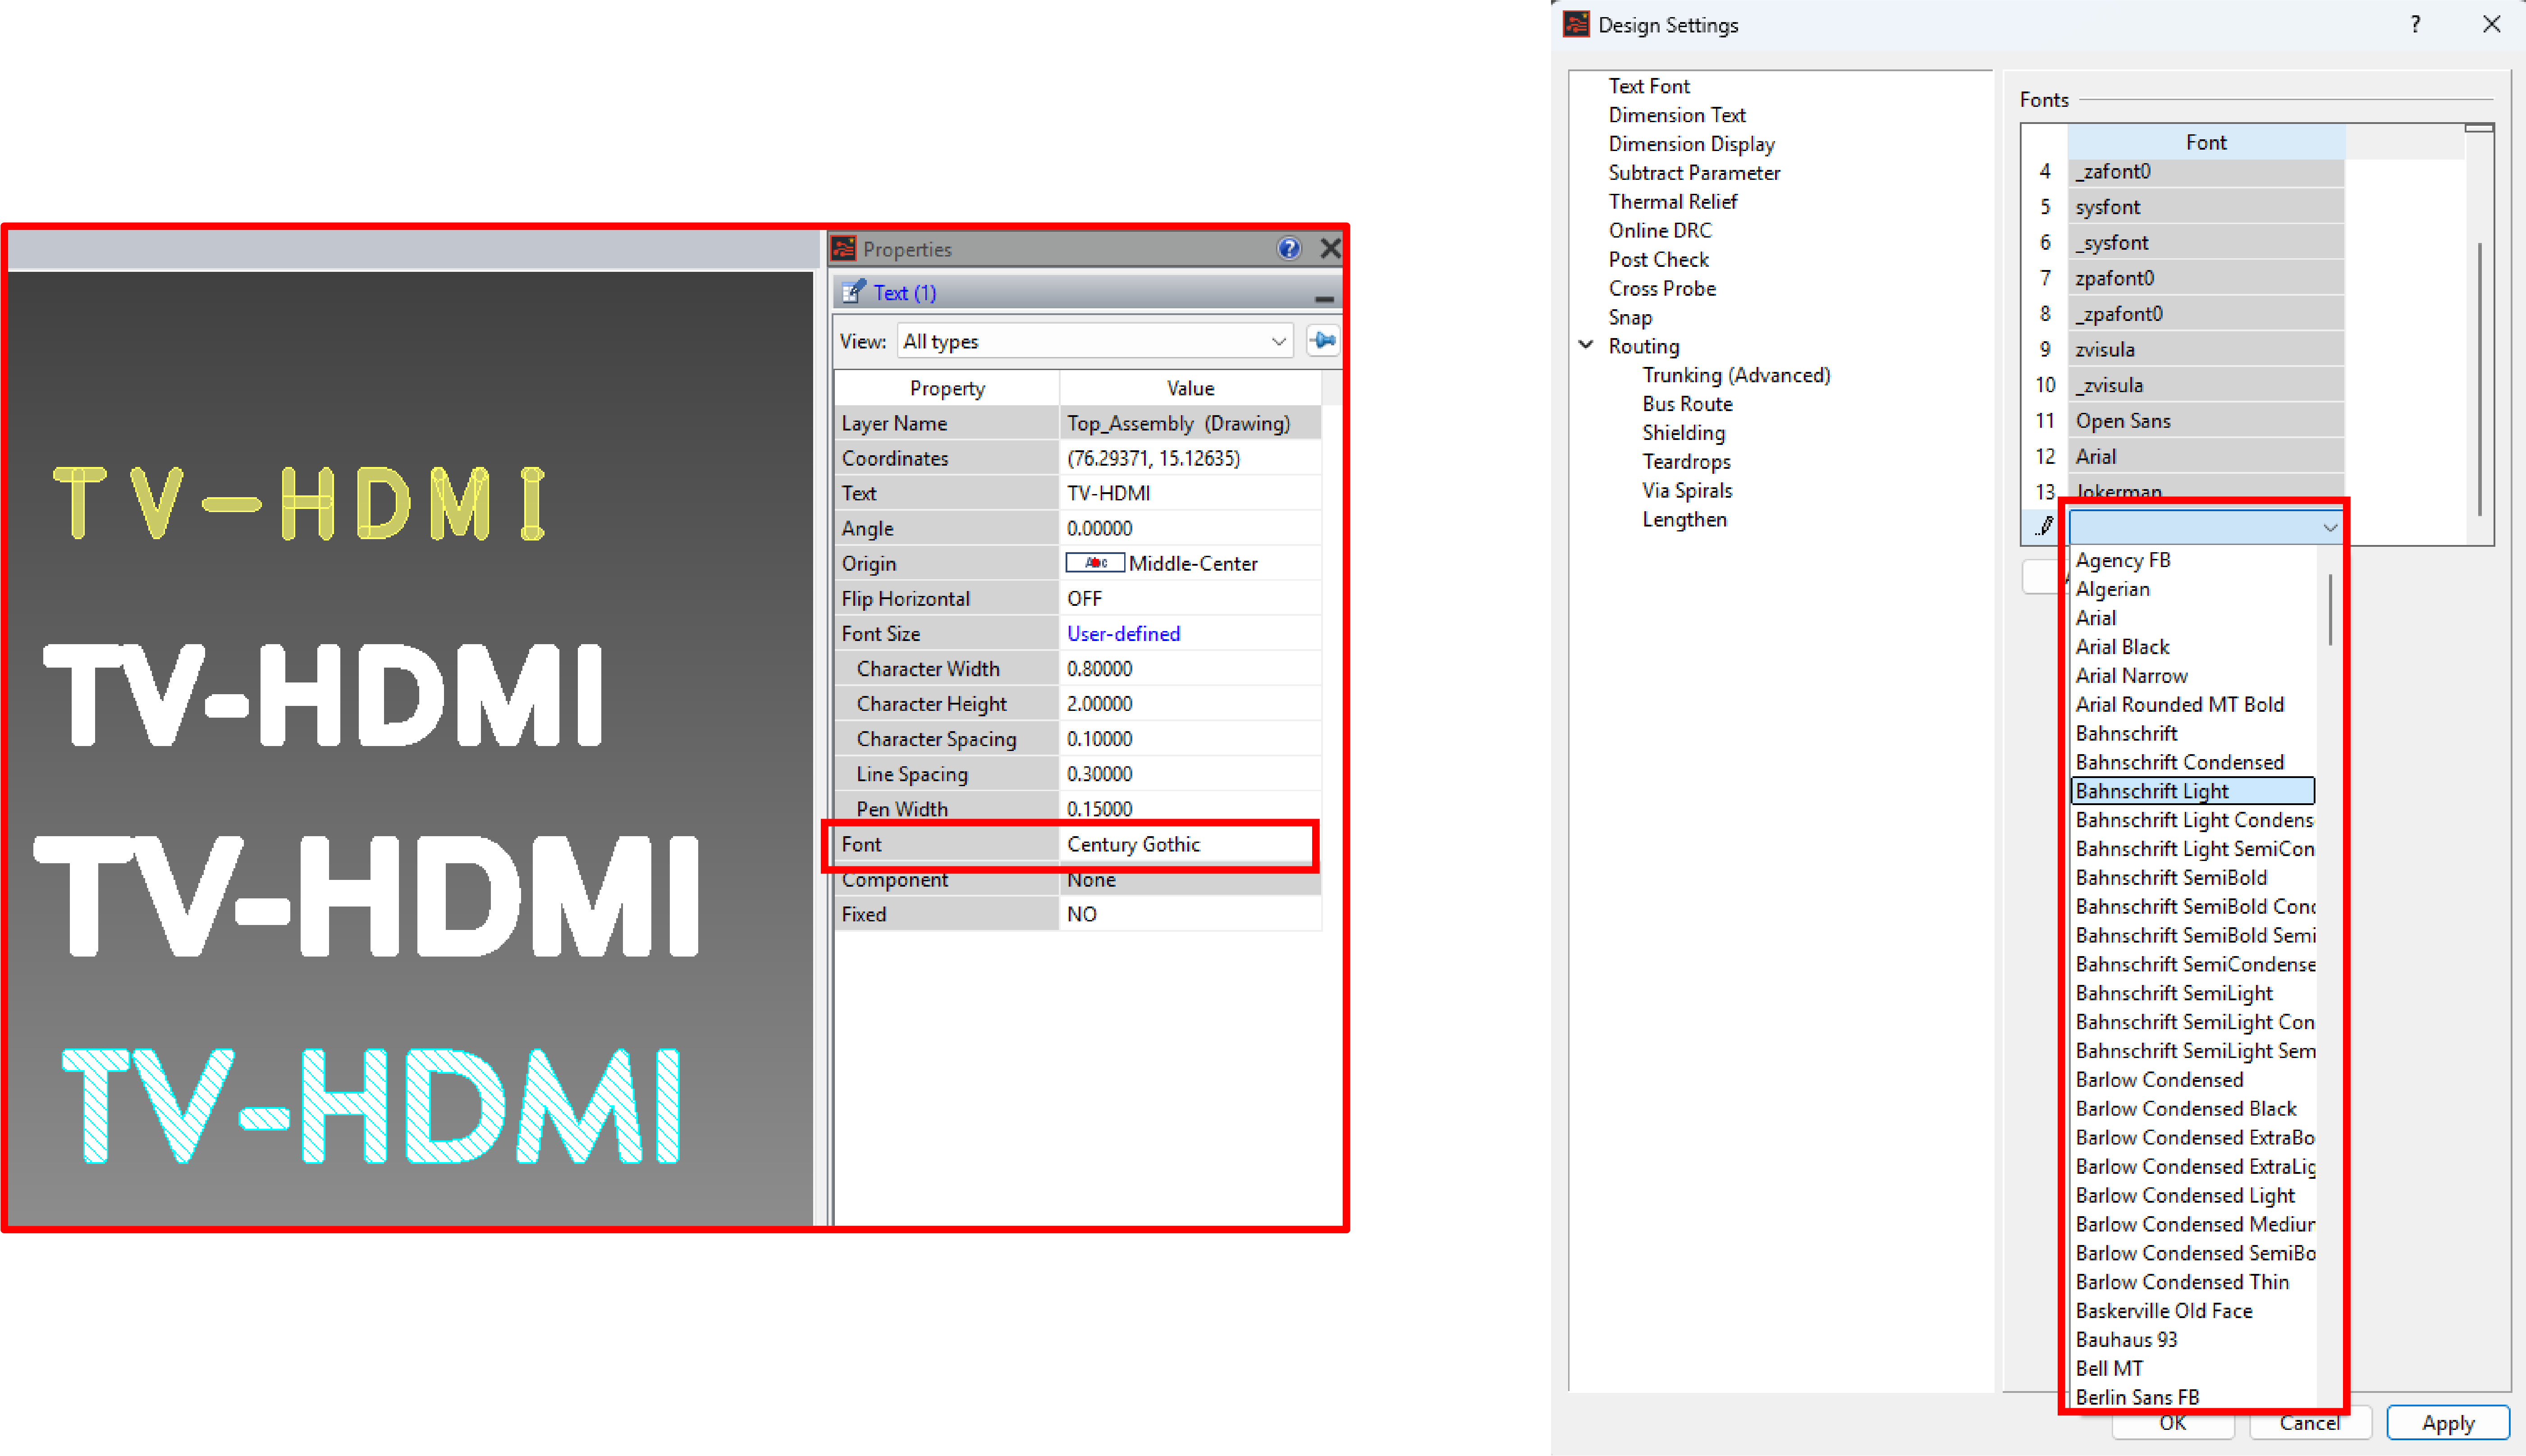Click the Flip Horizontal OFF value
The width and height of the screenshot is (2526, 1456).
click(x=1190, y=599)
